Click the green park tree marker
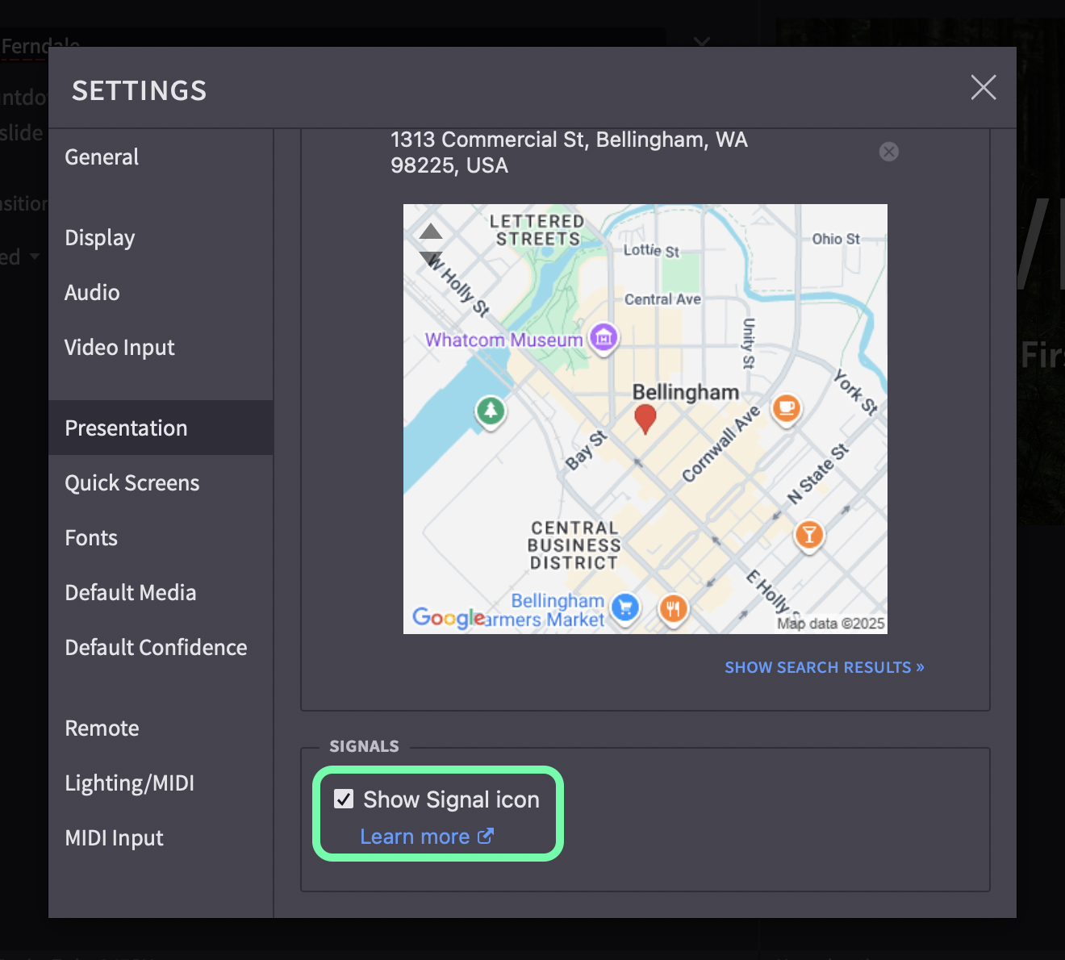This screenshot has height=960, width=1065. (x=491, y=411)
